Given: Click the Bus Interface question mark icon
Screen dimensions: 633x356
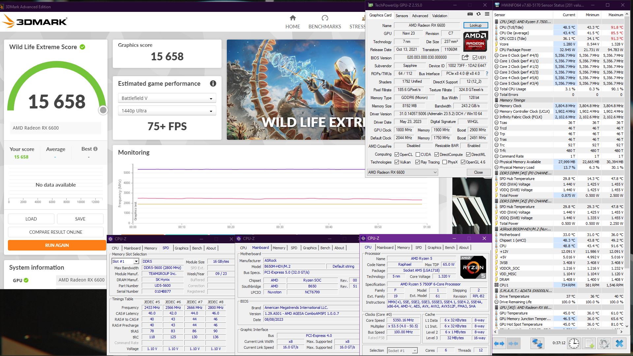Looking at the screenshot, I should tap(487, 74).
